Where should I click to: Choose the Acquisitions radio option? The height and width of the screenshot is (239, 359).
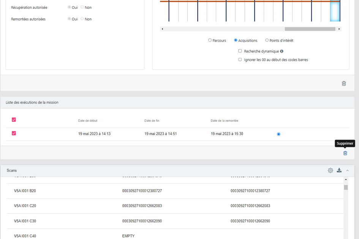click(236, 40)
